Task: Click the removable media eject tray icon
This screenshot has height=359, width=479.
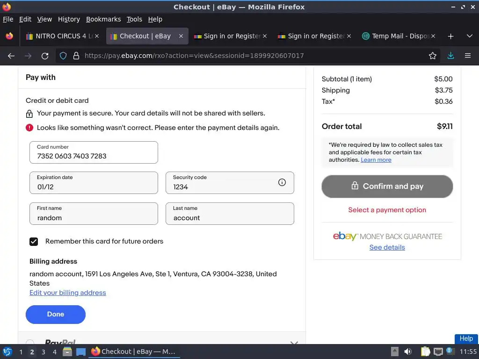Action: pyautogui.click(x=395, y=352)
